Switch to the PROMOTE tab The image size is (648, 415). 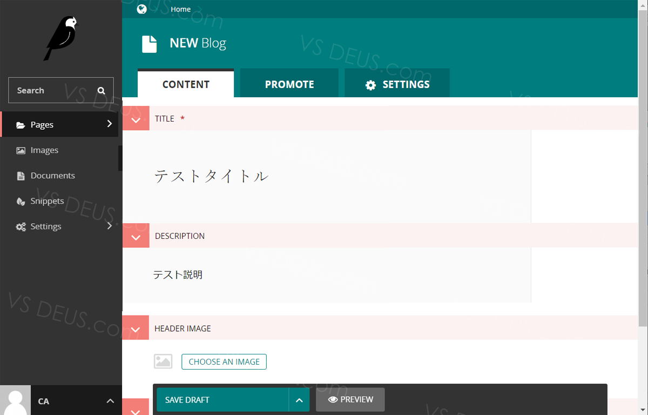289,84
